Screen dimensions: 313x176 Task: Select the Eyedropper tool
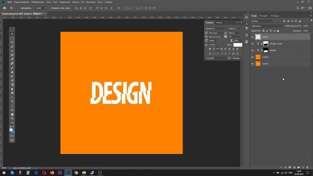pos(12,59)
